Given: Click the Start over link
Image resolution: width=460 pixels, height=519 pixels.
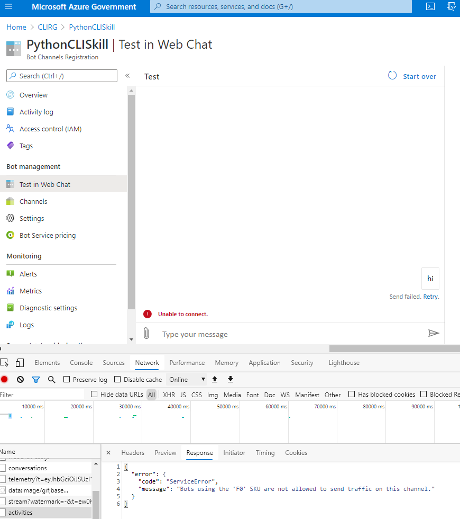Looking at the screenshot, I should 419,76.
